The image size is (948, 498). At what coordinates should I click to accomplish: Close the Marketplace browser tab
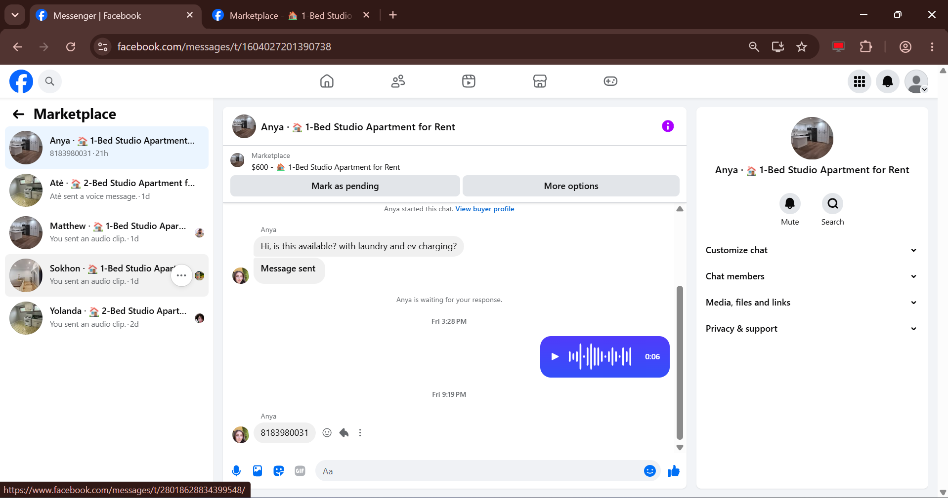pyautogui.click(x=366, y=15)
